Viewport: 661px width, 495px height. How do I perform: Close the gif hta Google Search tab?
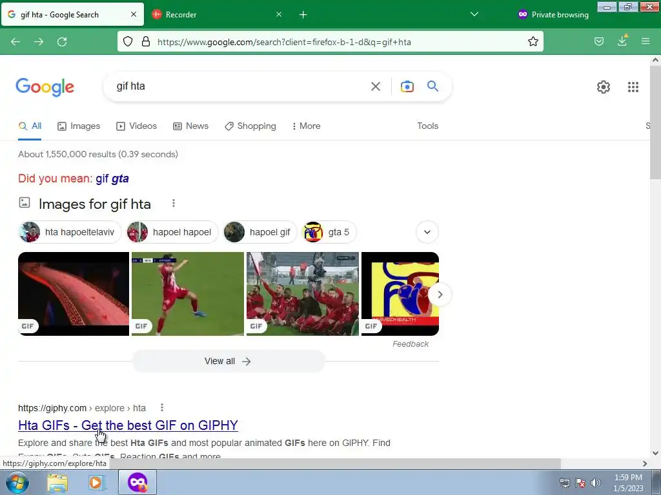click(134, 14)
